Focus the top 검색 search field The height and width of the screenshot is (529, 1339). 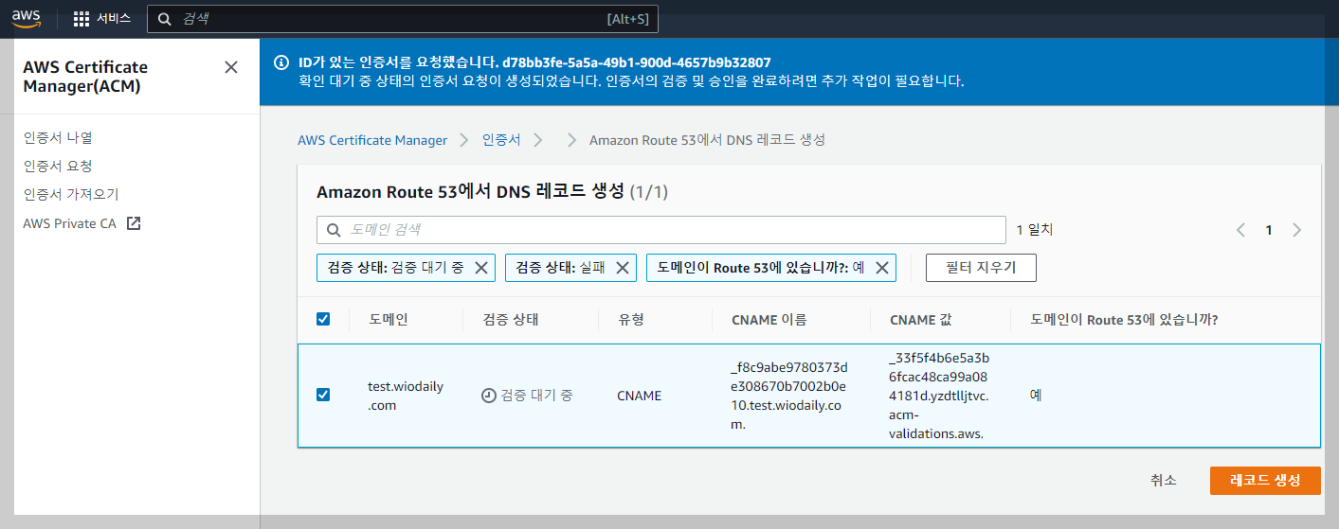(402, 19)
